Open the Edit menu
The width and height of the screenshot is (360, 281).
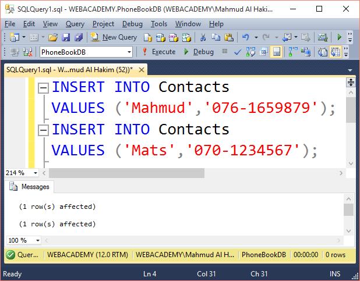point(29,24)
